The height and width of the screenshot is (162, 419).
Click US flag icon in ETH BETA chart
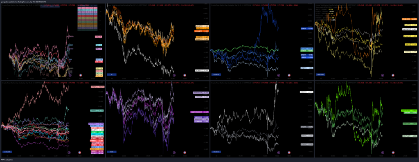(x=289, y=75)
